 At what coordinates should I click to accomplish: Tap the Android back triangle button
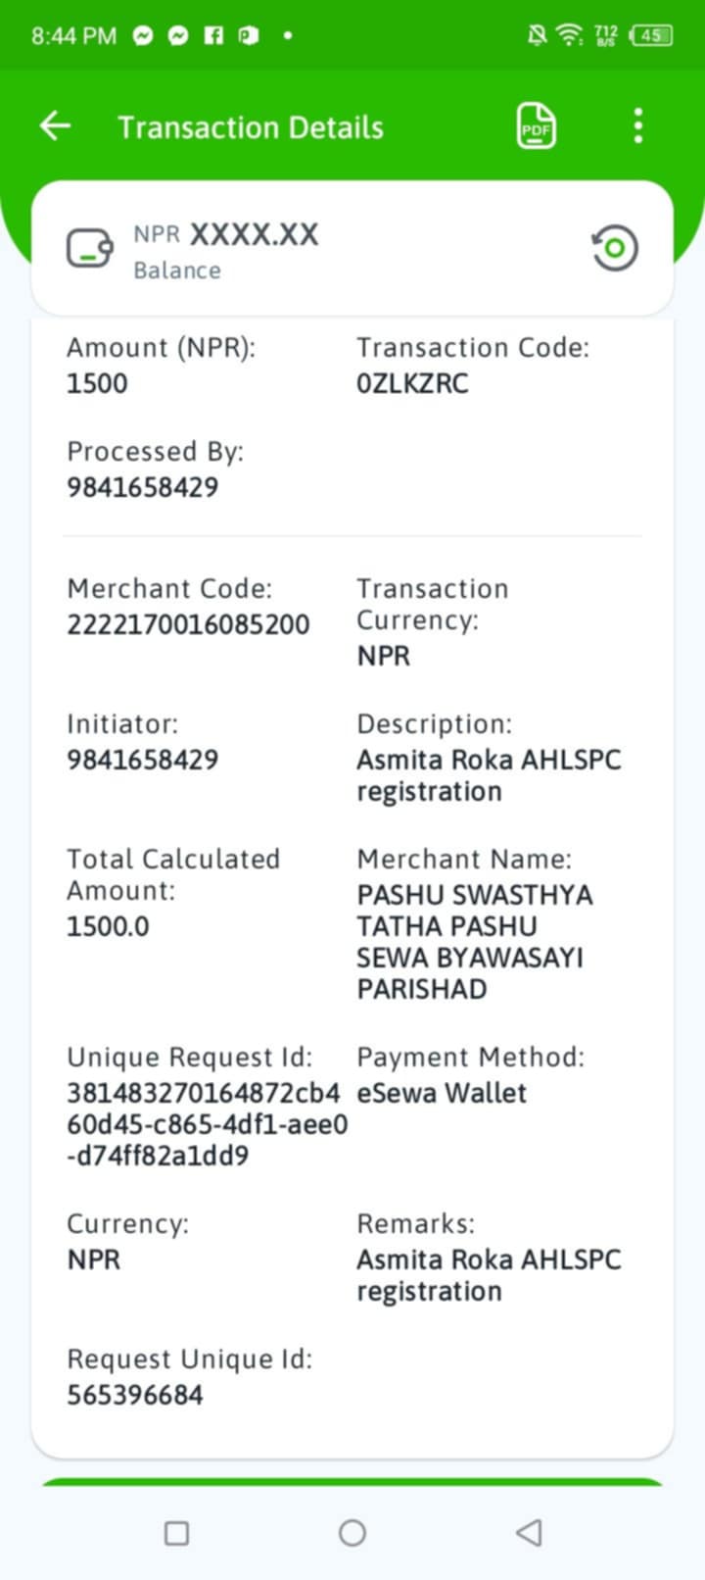pyautogui.click(x=529, y=1533)
